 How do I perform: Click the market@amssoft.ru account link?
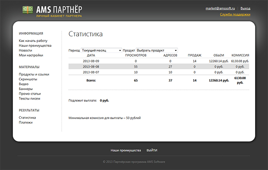[220, 8]
